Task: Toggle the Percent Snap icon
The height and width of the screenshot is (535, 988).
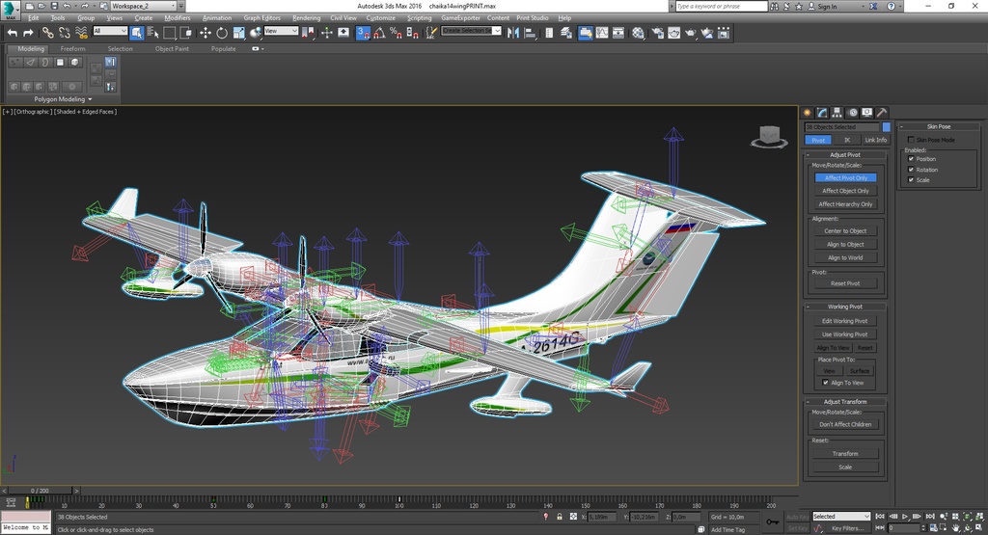Action: (x=396, y=33)
